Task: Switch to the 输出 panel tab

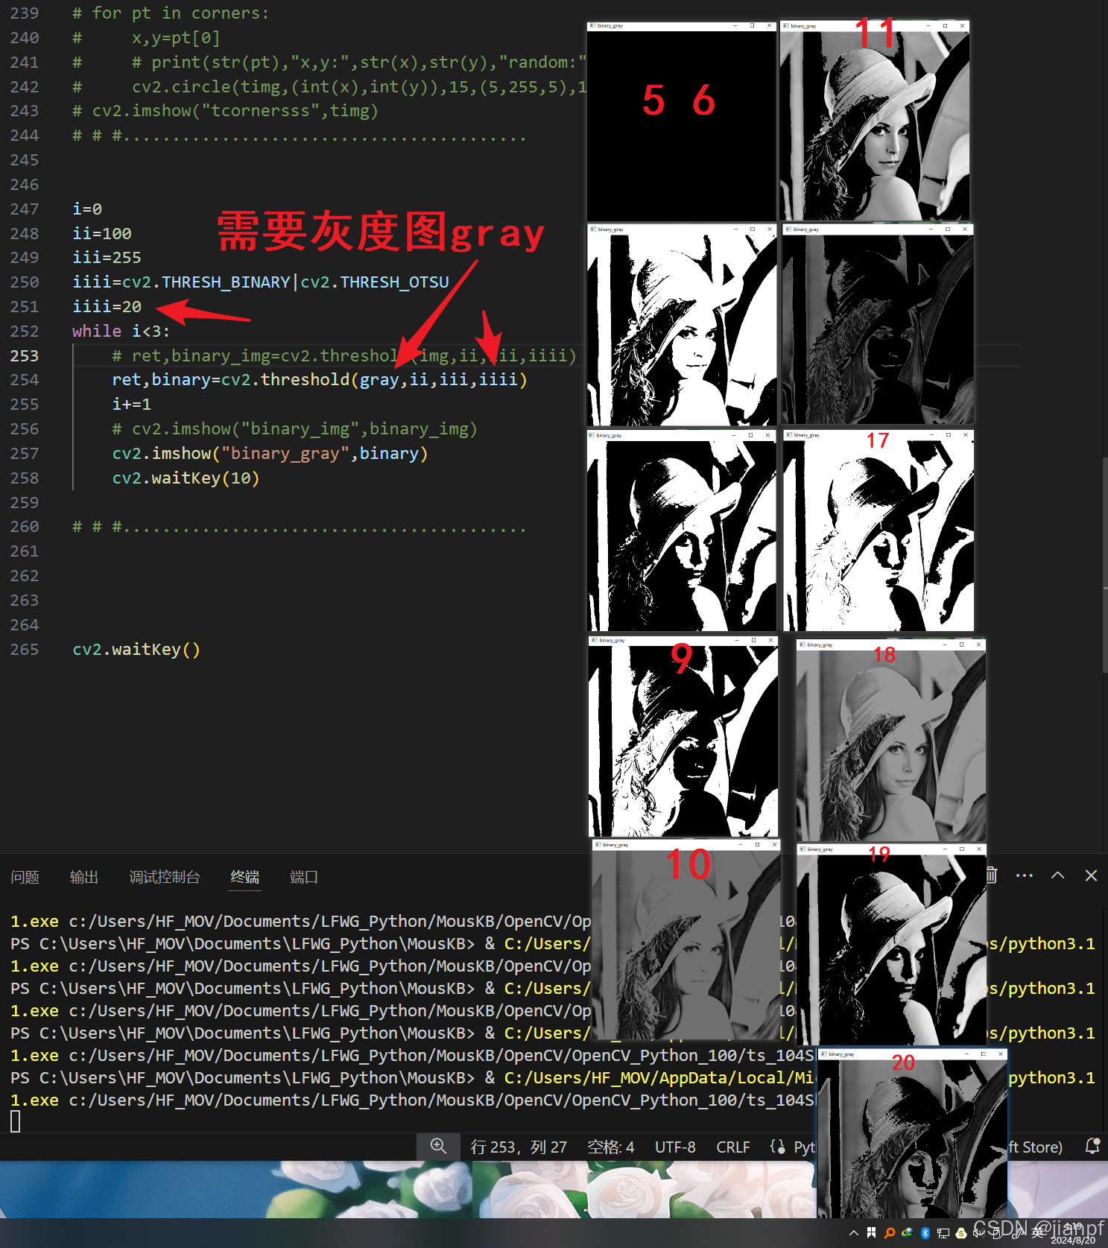Action: tap(84, 878)
